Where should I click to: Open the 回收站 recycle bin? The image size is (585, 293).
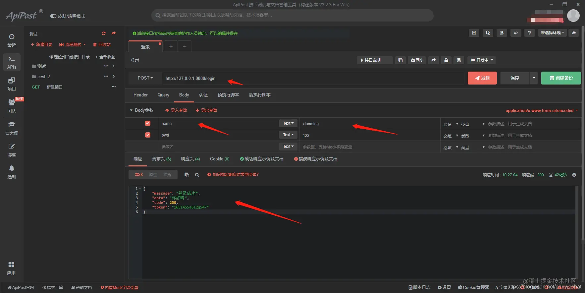(102, 45)
